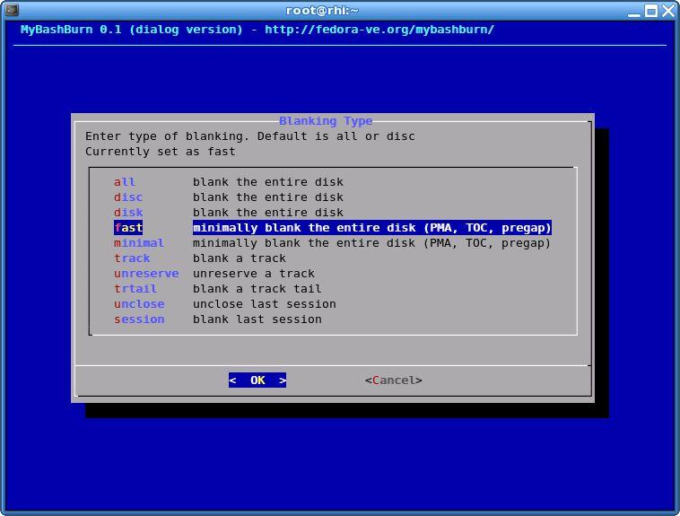
Task: Select the highlighted 'fast' blanking entry
Action: click(128, 228)
